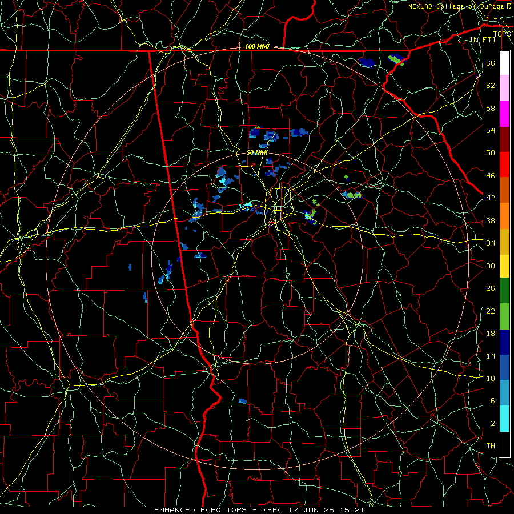
Task: Click the '42' legend value
Action: tap(491, 198)
